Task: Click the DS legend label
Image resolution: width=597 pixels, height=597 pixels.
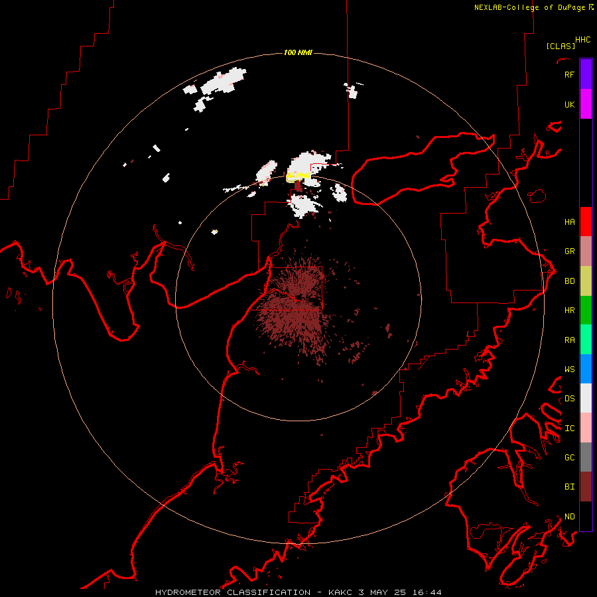Action: (x=569, y=398)
